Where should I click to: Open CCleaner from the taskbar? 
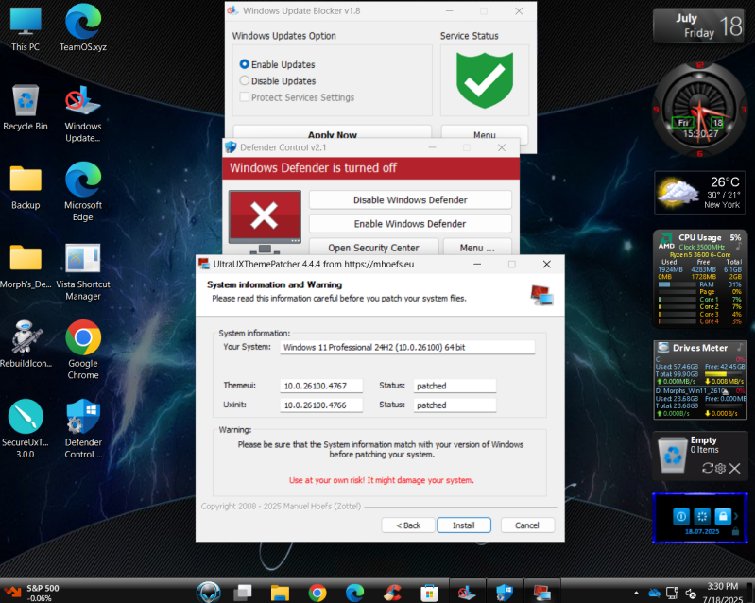(x=392, y=593)
